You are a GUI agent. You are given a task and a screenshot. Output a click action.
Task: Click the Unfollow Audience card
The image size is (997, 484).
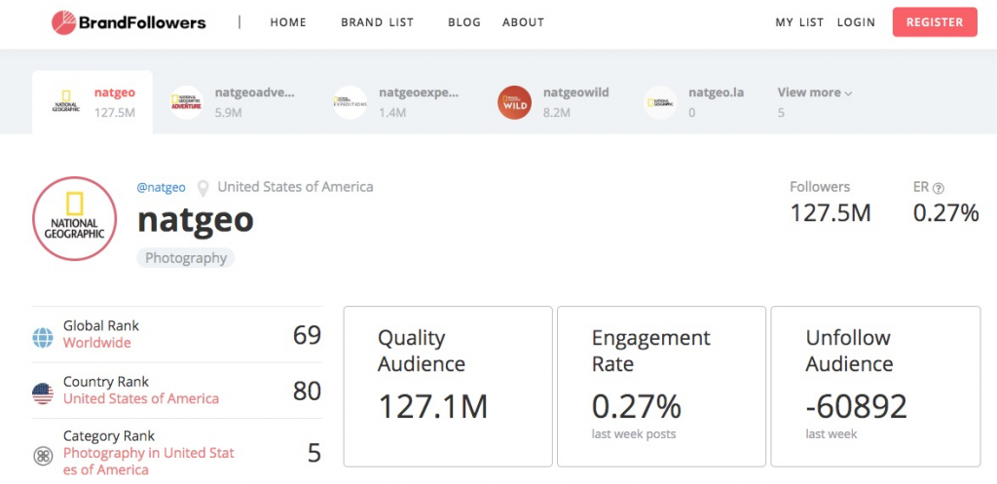875,387
